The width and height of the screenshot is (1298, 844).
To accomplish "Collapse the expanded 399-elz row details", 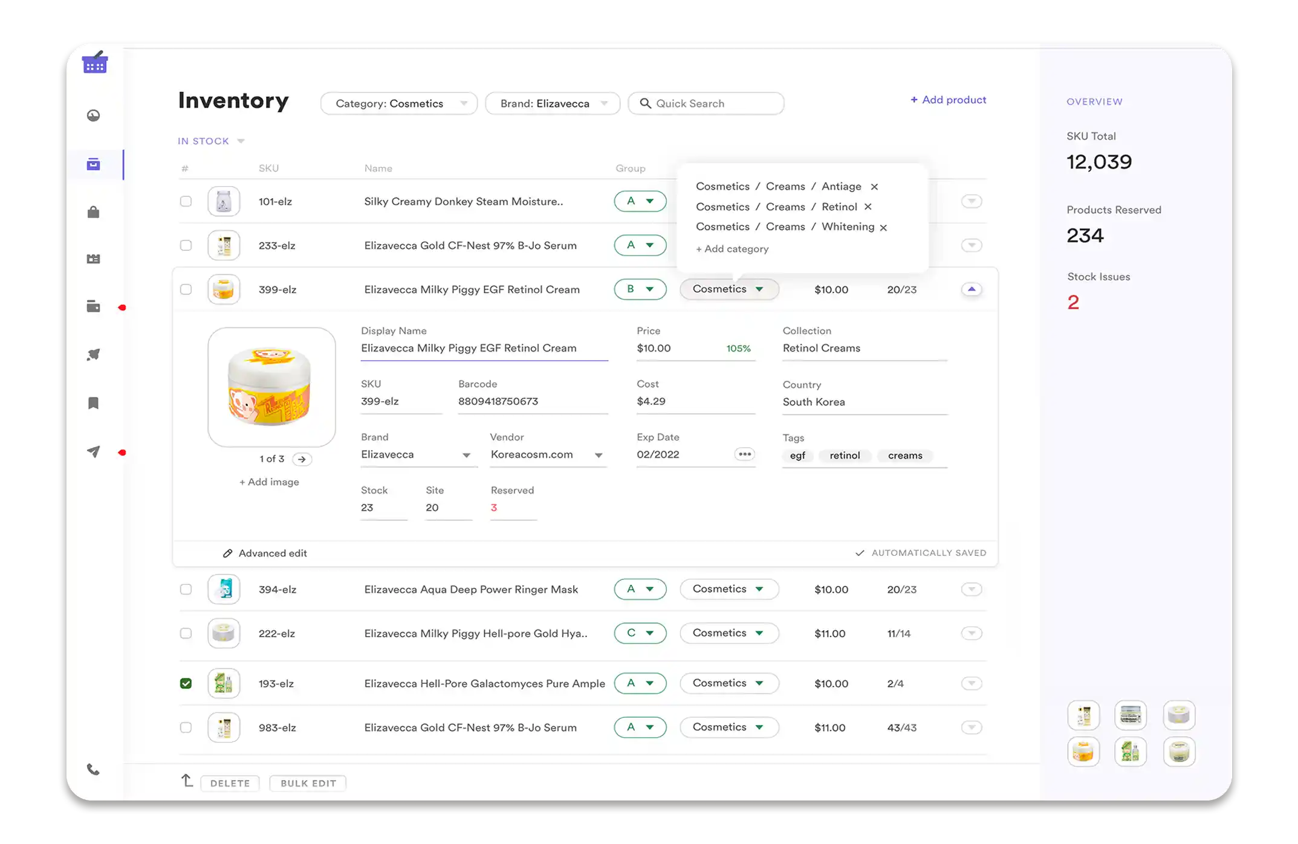I will tap(972, 289).
